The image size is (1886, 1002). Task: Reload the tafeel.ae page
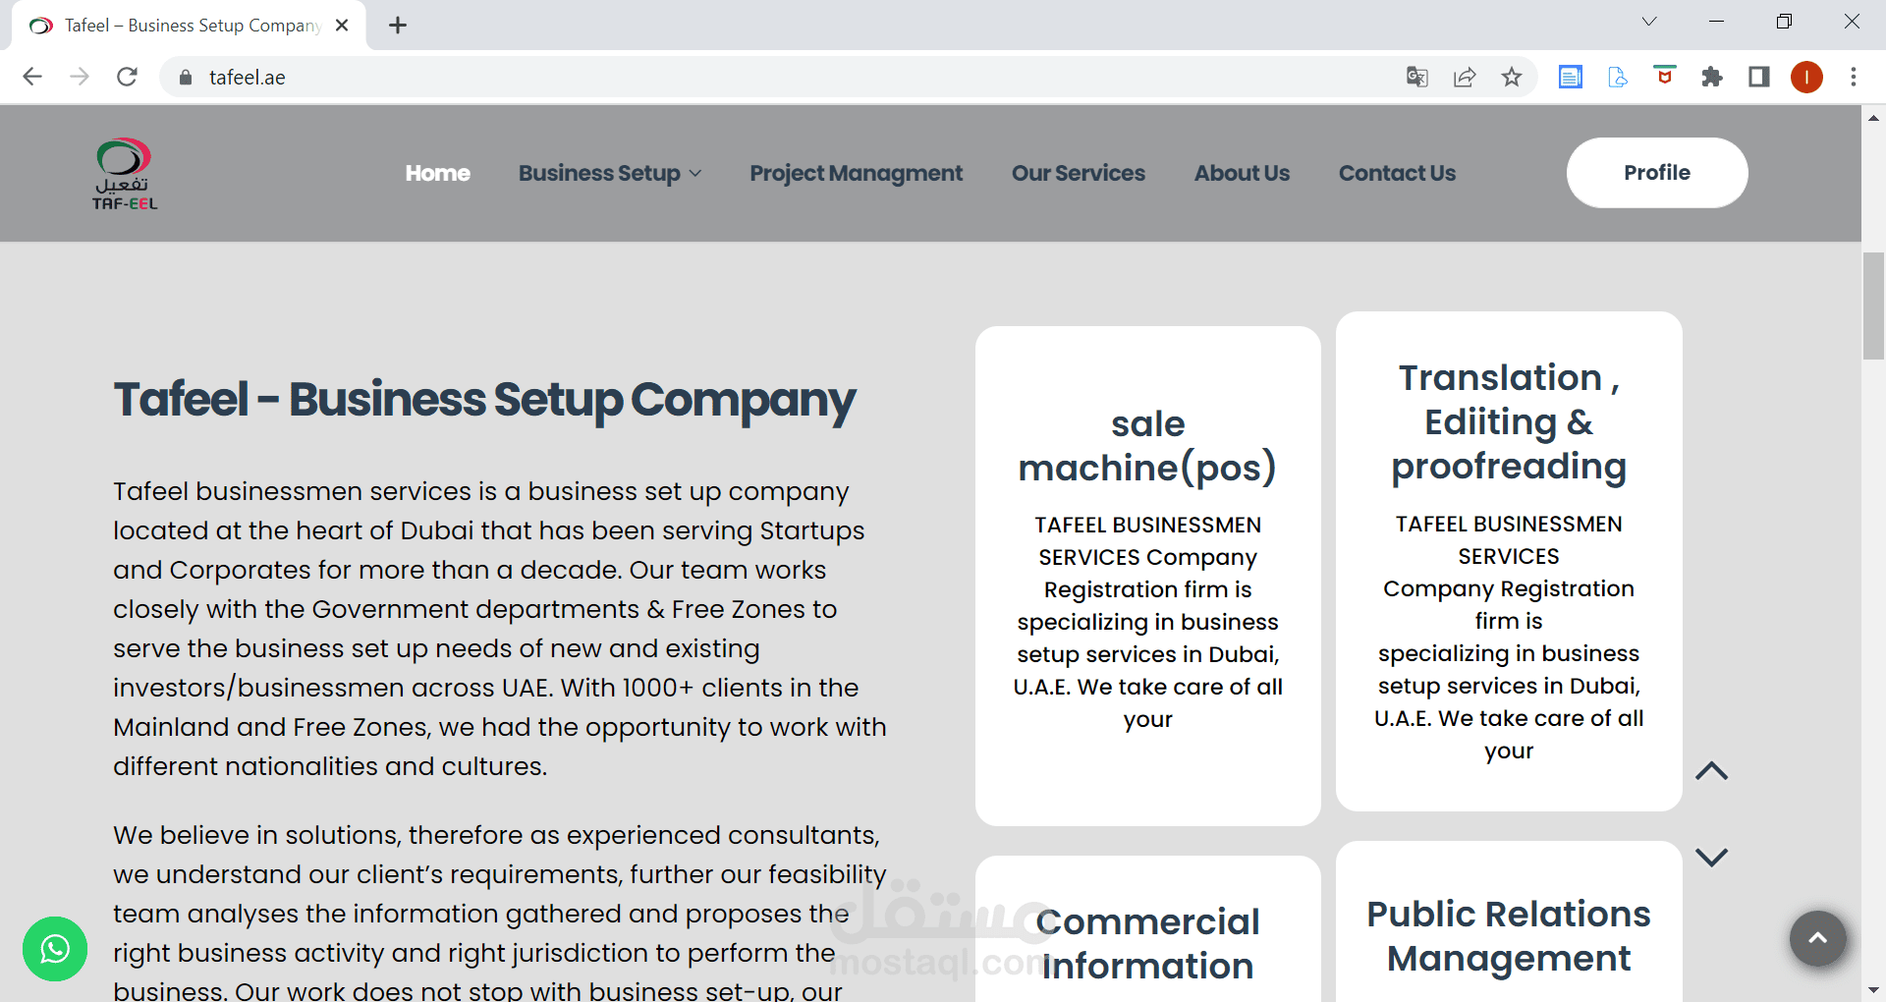coord(127,77)
